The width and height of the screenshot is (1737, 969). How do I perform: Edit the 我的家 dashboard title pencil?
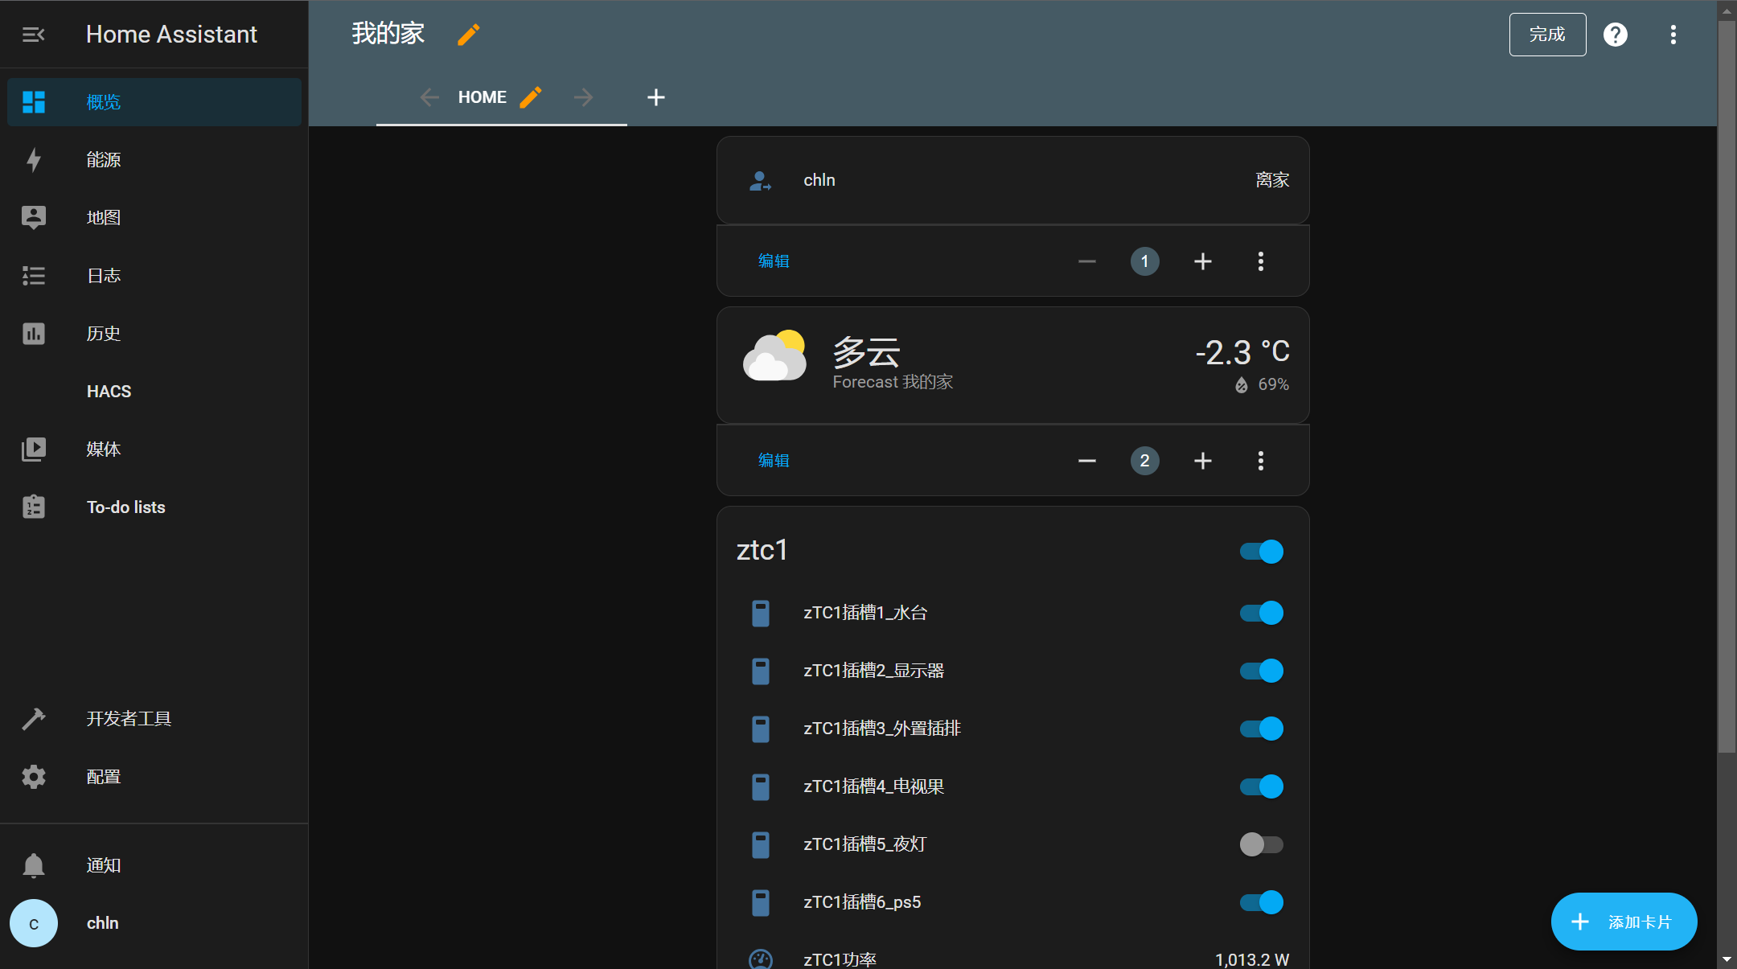[469, 35]
